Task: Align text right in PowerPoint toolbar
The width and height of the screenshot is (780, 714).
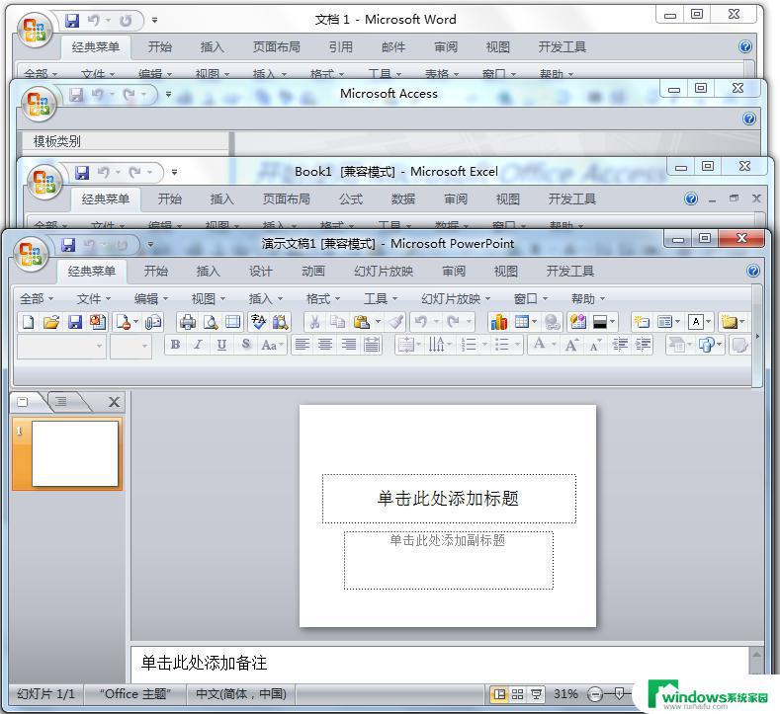Action: [x=348, y=345]
